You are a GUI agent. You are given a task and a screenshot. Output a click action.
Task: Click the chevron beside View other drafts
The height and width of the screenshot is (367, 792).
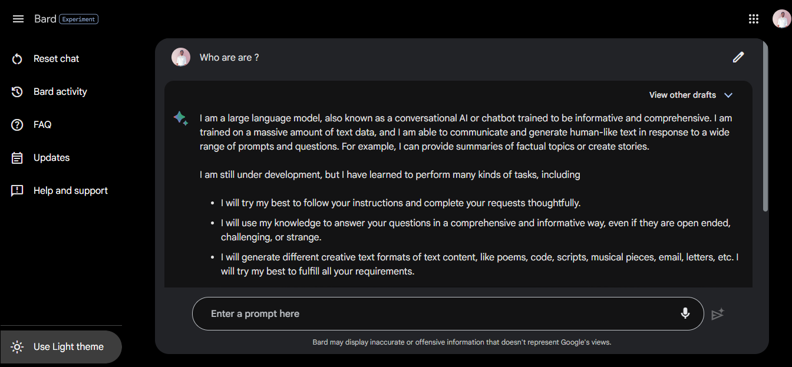[728, 95]
